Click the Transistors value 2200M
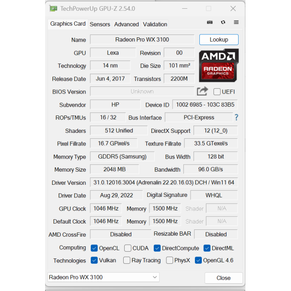Screen dimensions: 291x291 179,79
